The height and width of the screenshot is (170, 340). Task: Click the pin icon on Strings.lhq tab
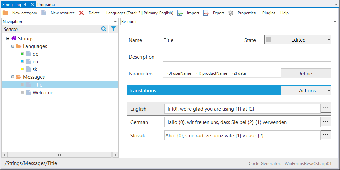(x=26, y=5)
